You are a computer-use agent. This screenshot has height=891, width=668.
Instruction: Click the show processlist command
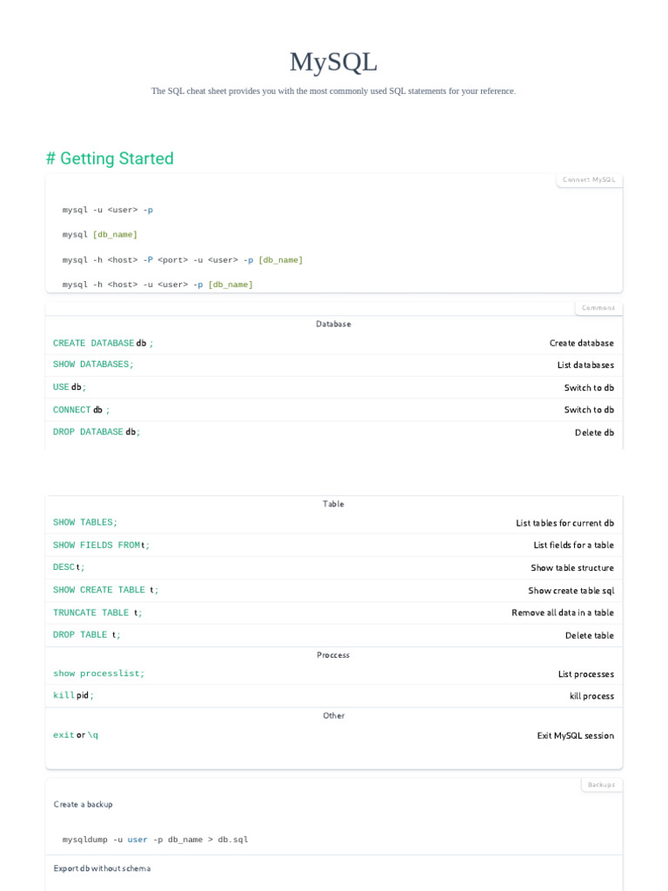[99, 673]
